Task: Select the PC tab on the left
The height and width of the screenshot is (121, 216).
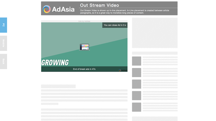Action: click(x=3, y=25)
